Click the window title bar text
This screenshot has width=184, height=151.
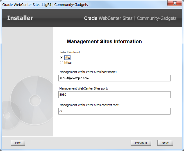(x=45, y=4)
